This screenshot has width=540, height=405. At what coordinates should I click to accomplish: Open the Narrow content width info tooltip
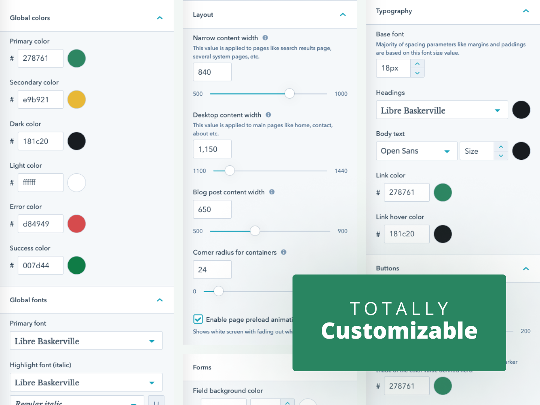[265, 37]
